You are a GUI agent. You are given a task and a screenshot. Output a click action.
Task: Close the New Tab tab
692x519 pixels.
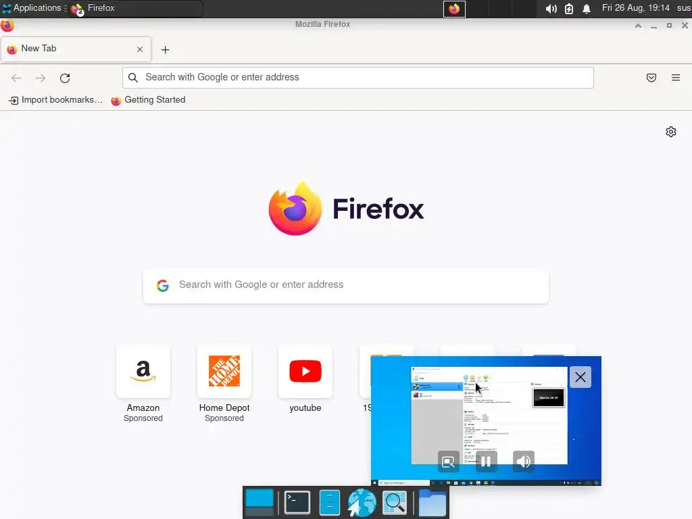(140, 49)
